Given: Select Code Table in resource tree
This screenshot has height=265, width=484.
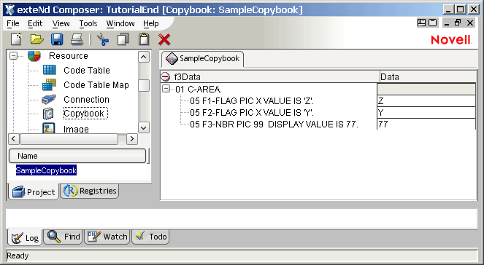Looking at the screenshot, I should tap(87, 71).
